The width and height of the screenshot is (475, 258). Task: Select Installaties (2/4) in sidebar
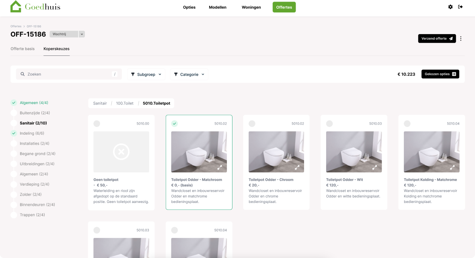pos(35,143)
